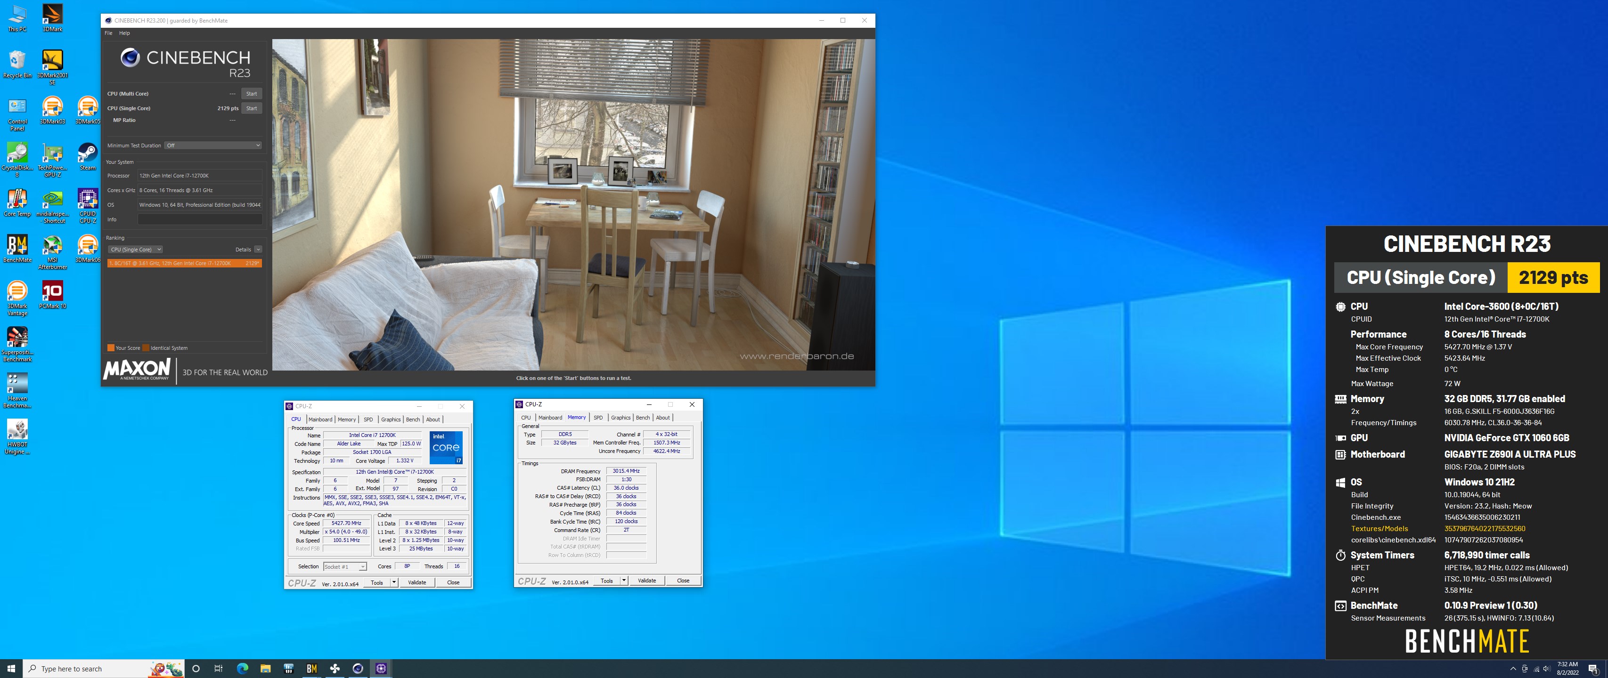Viewport: 1608px width, 678px height.
Task: Open the CPU (Single Core) ranking dropdown
Action: pos(136,250)
